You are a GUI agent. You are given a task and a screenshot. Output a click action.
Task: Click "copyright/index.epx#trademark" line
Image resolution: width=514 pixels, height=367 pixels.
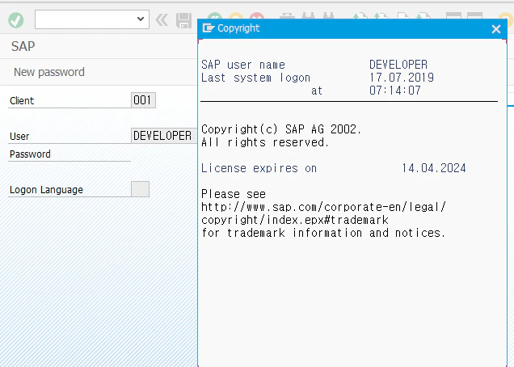(295, 220)
